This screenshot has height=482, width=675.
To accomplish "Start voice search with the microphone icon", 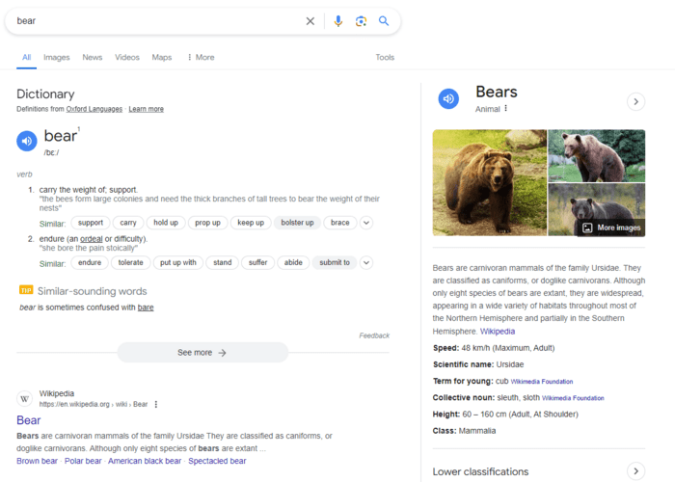I will tap(338, 21).
